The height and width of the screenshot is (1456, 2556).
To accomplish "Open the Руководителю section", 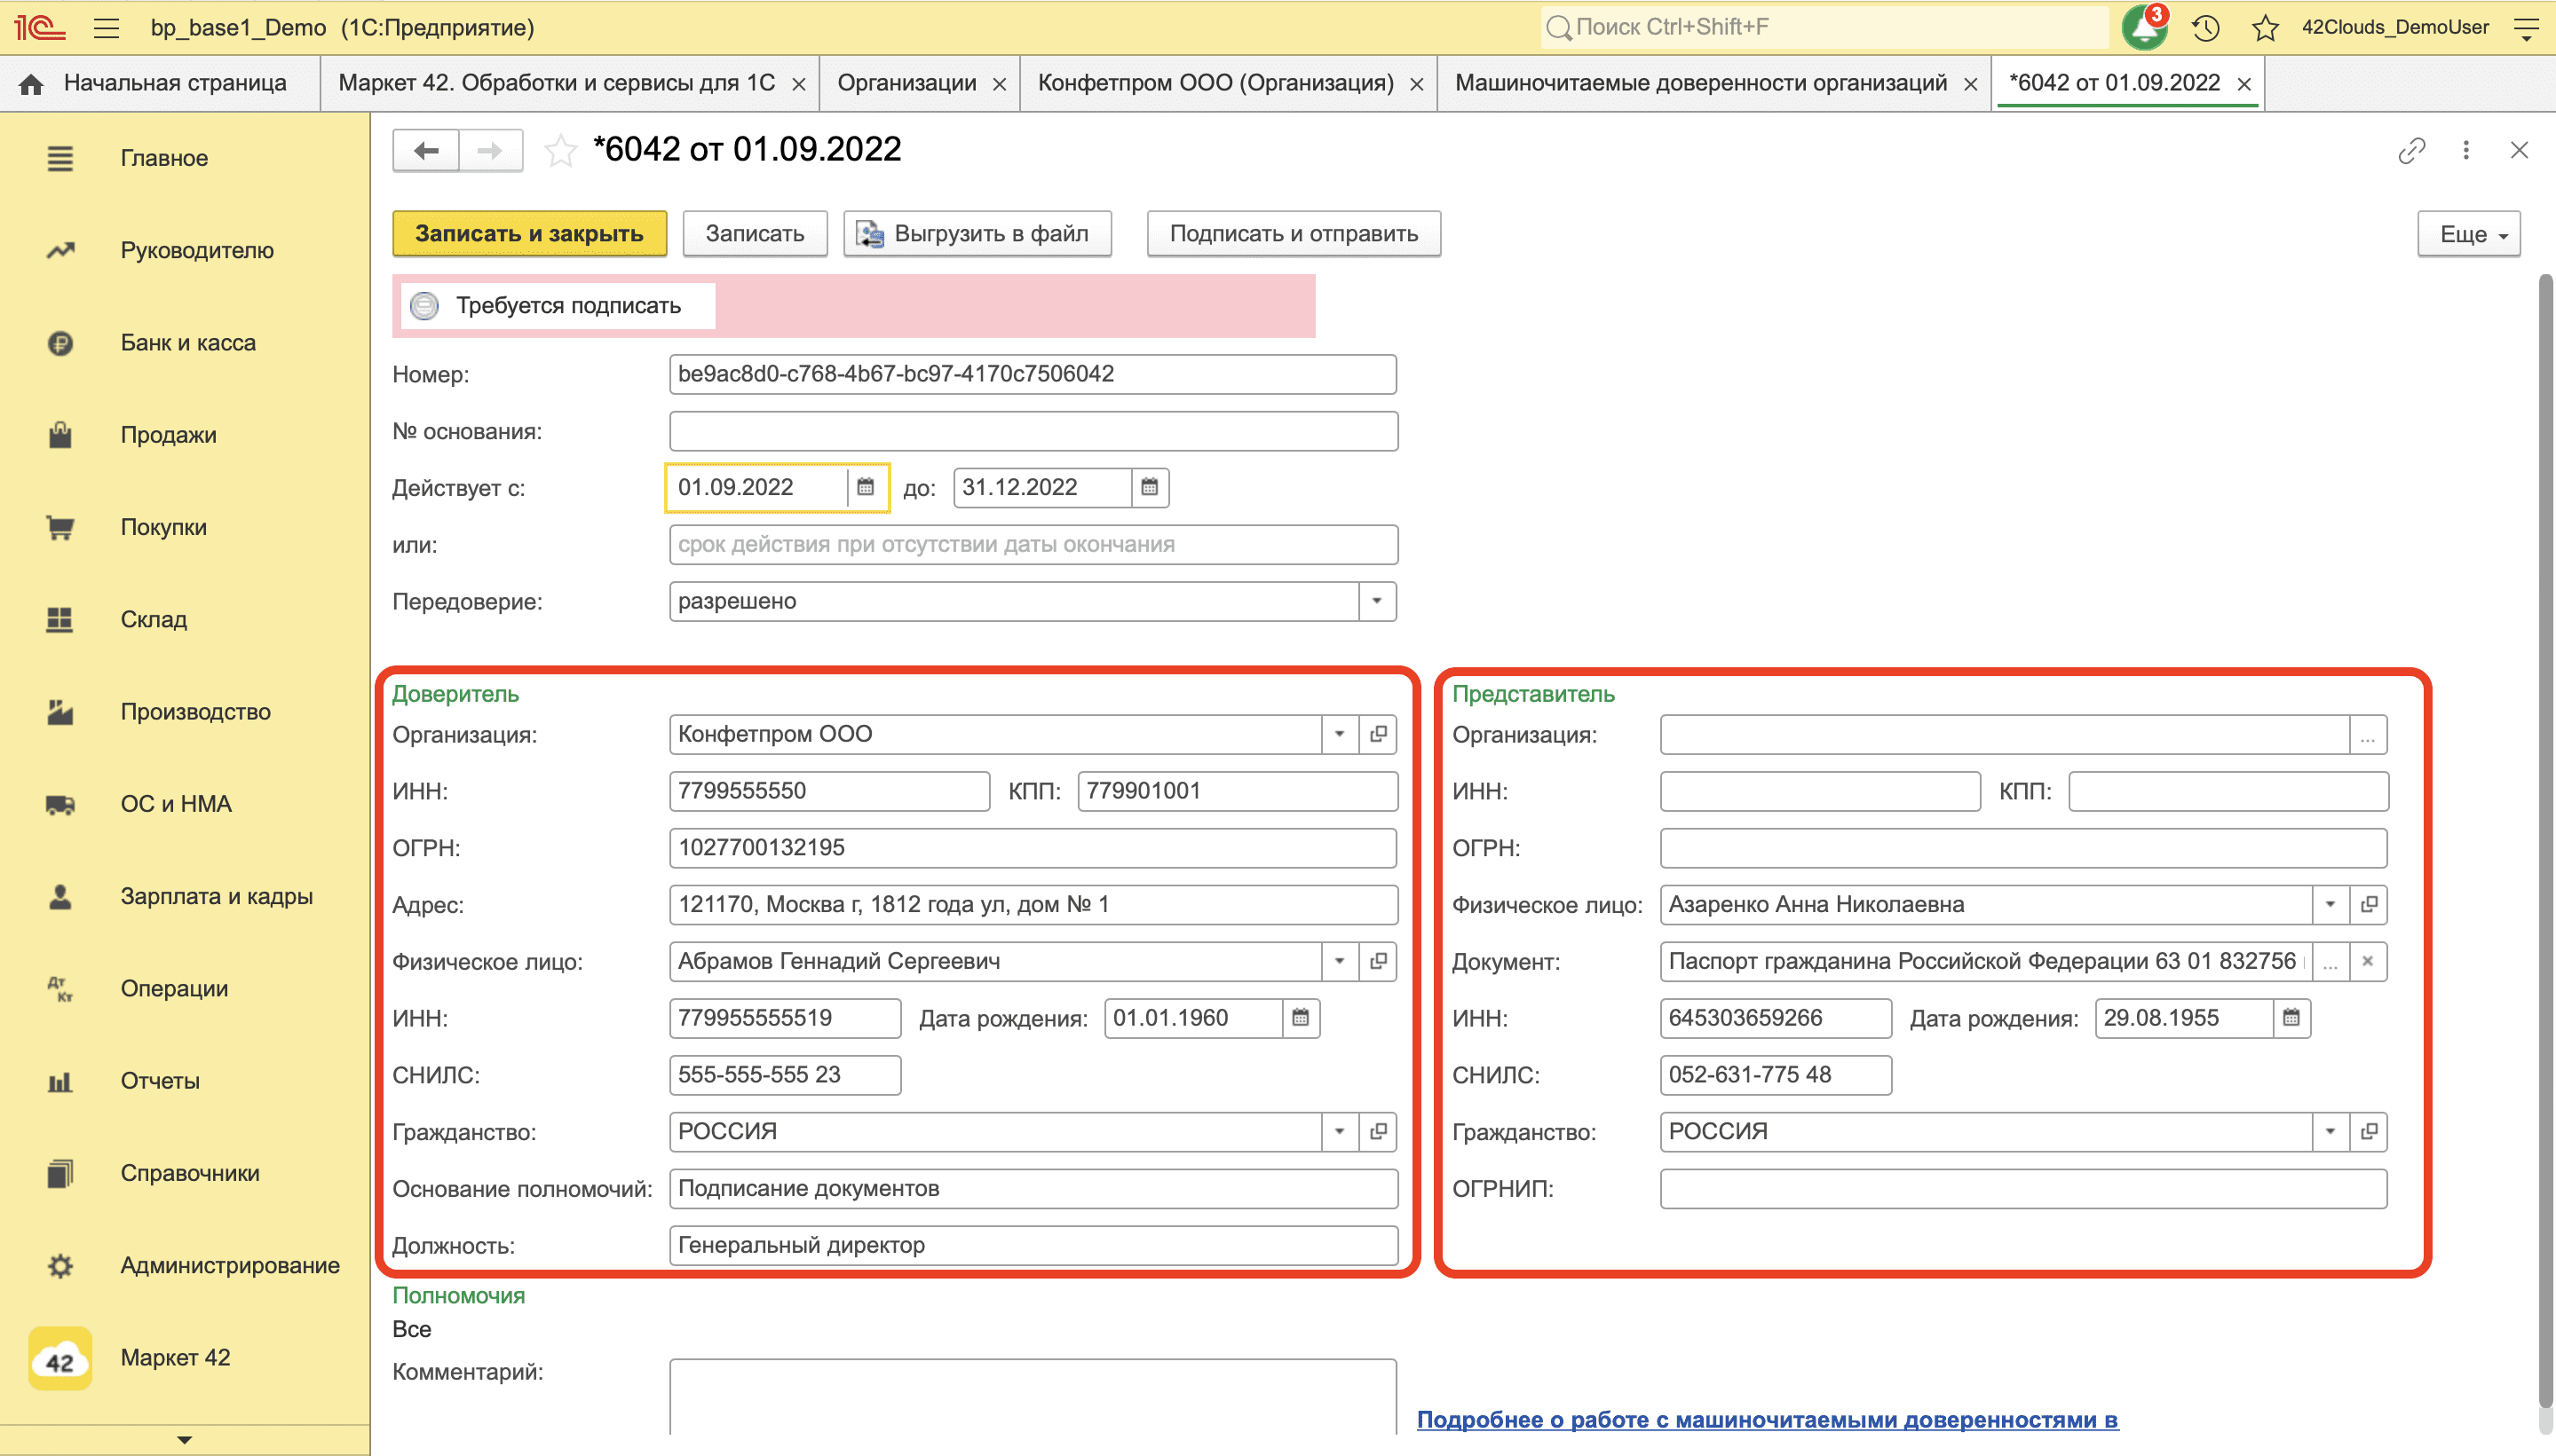I will [x=185, y=250].
